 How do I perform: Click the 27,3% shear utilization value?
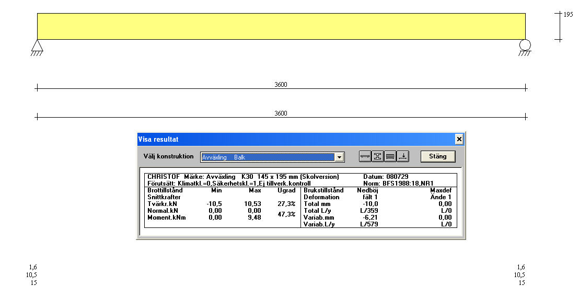point(286,204)
